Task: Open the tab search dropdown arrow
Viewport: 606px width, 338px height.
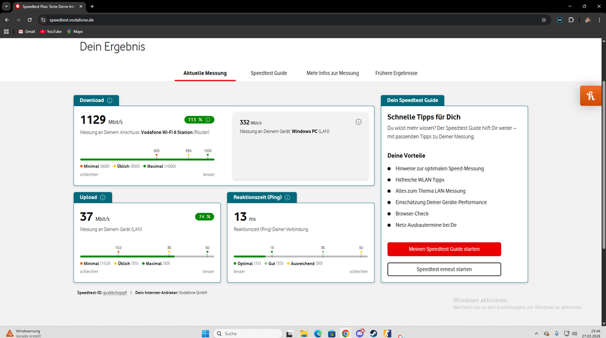Action: [x=6, y=7]
